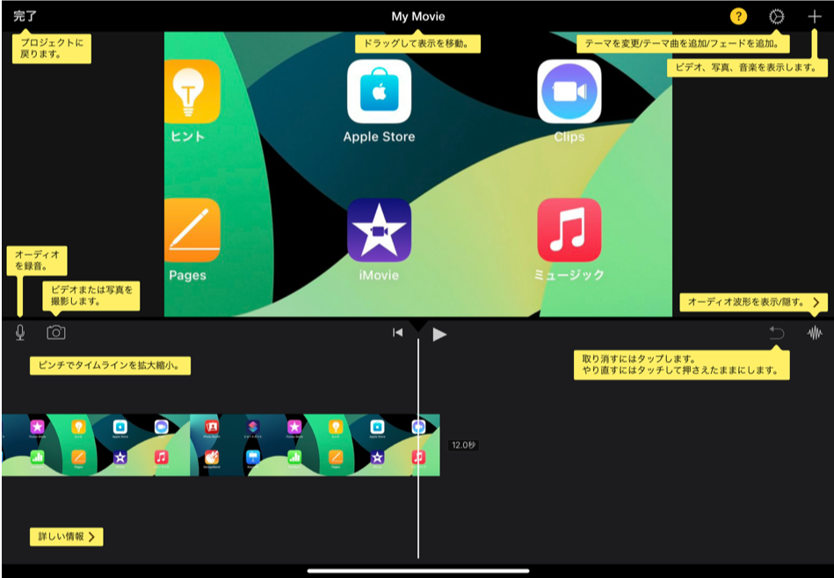Tap the camera icon to shoot video
This screenshot has width=834, height=578.
pos(56,333)
